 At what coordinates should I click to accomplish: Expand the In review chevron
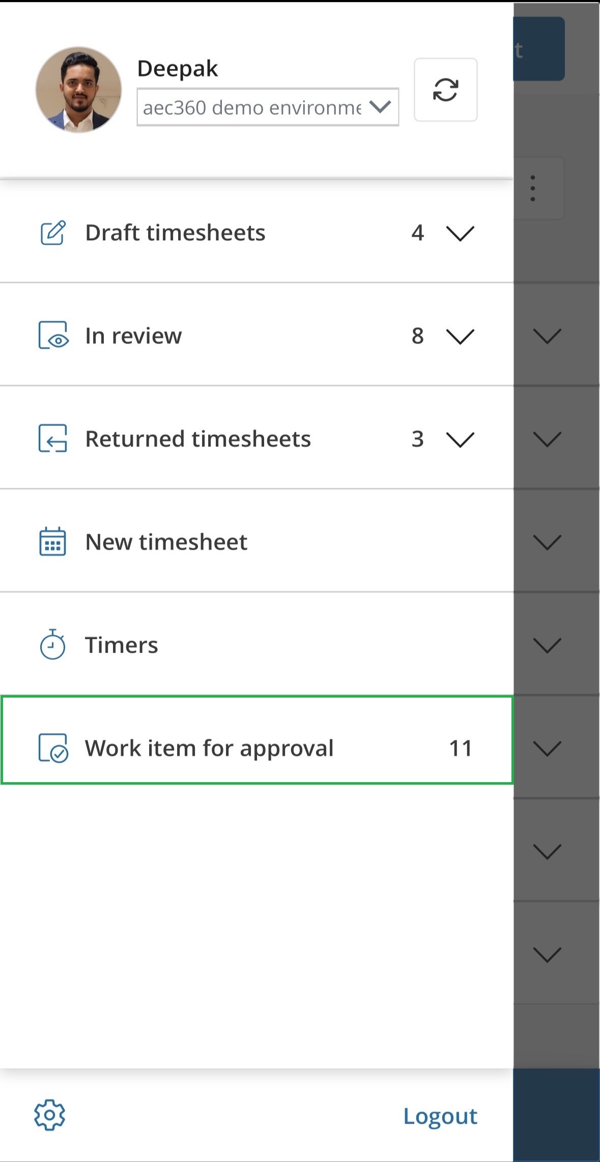click(460, 336)
